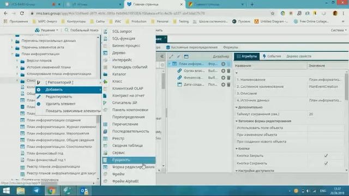Click the Production bookmarks folder
This screenshot has height=196, width=349.
coord(136,22)
